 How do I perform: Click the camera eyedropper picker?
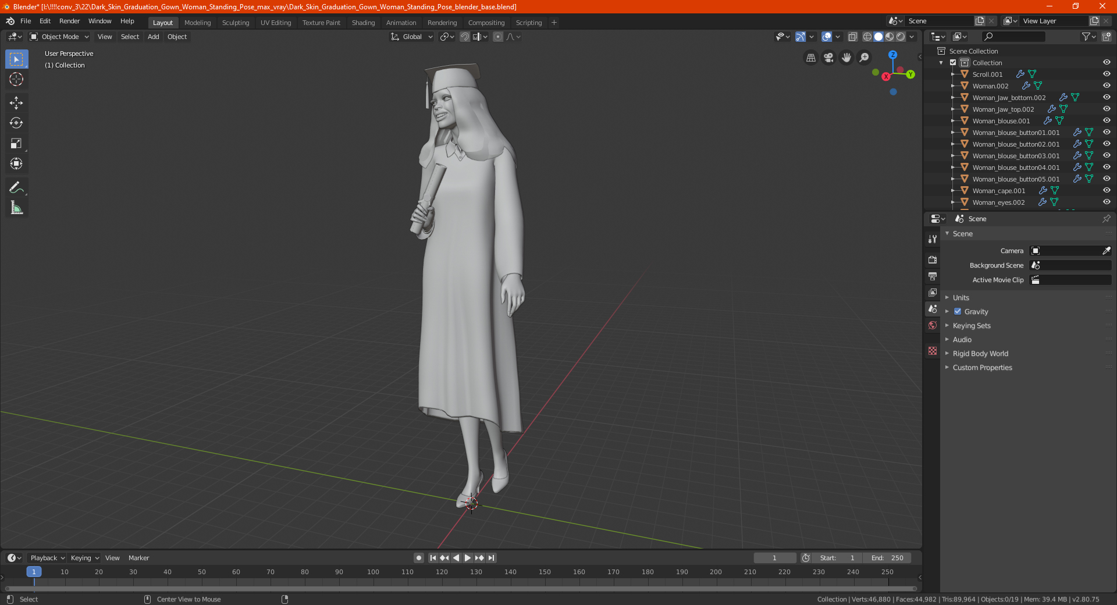(x=1106, y=251)
